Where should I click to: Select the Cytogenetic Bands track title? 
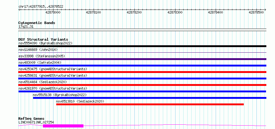click(37, 23)
